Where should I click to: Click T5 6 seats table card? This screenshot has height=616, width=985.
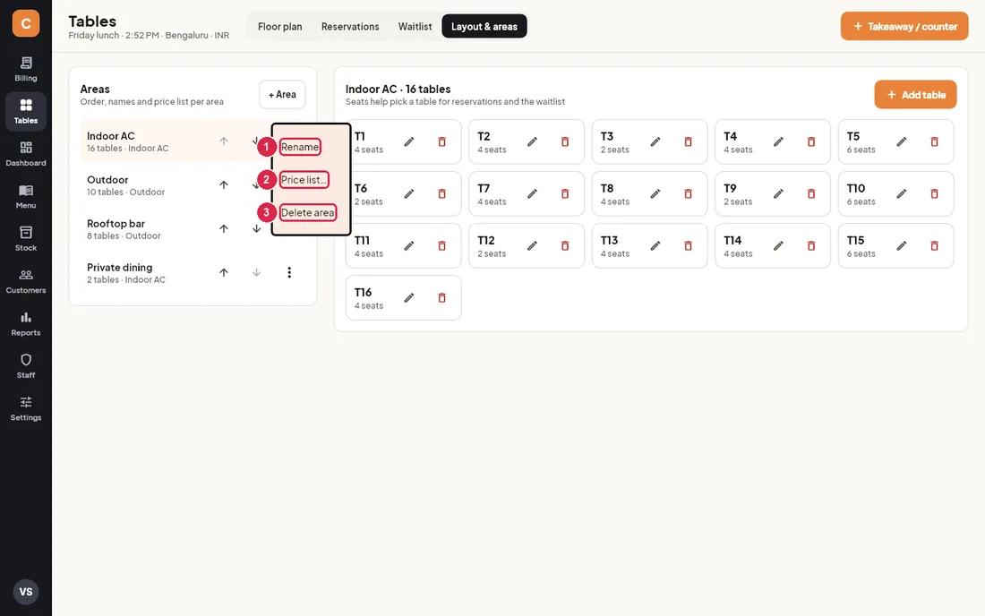[x=895, y=141]
